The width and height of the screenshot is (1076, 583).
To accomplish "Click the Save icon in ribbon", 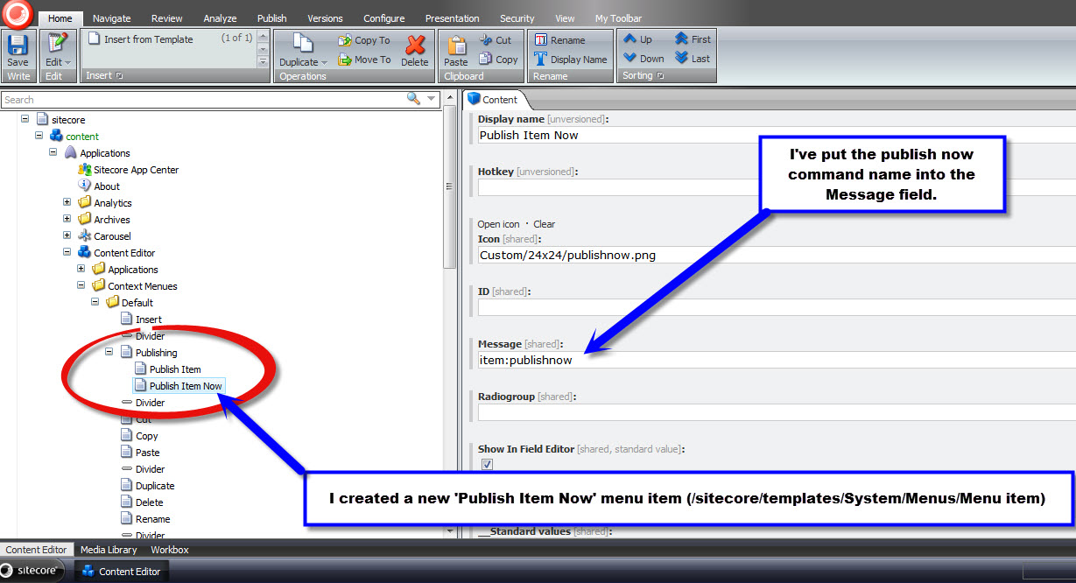I will point(18,49).
